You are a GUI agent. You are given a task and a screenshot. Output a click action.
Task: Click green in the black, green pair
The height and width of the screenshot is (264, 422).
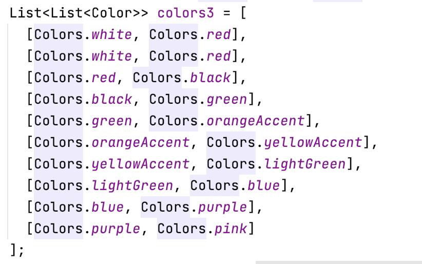coord(226,100)
